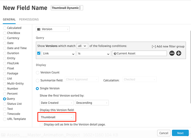Click the Next button
The height and width of the screenshot is (138, 191).
[180, 133]
